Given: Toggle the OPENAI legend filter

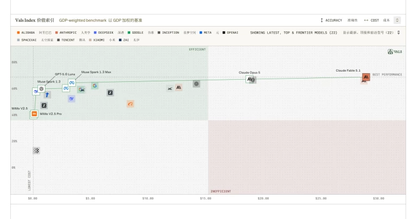Looking at the screenshot, I should (230, 33).
